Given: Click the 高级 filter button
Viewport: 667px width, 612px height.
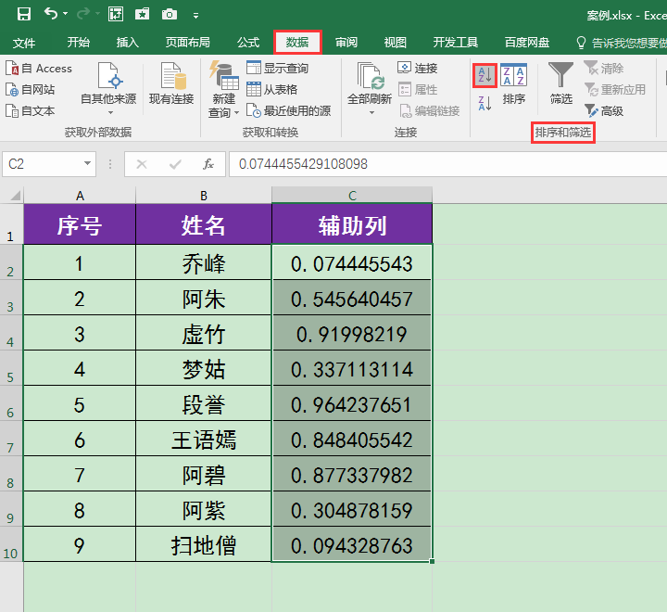Looking at the screenshot, I should [604, 110].
